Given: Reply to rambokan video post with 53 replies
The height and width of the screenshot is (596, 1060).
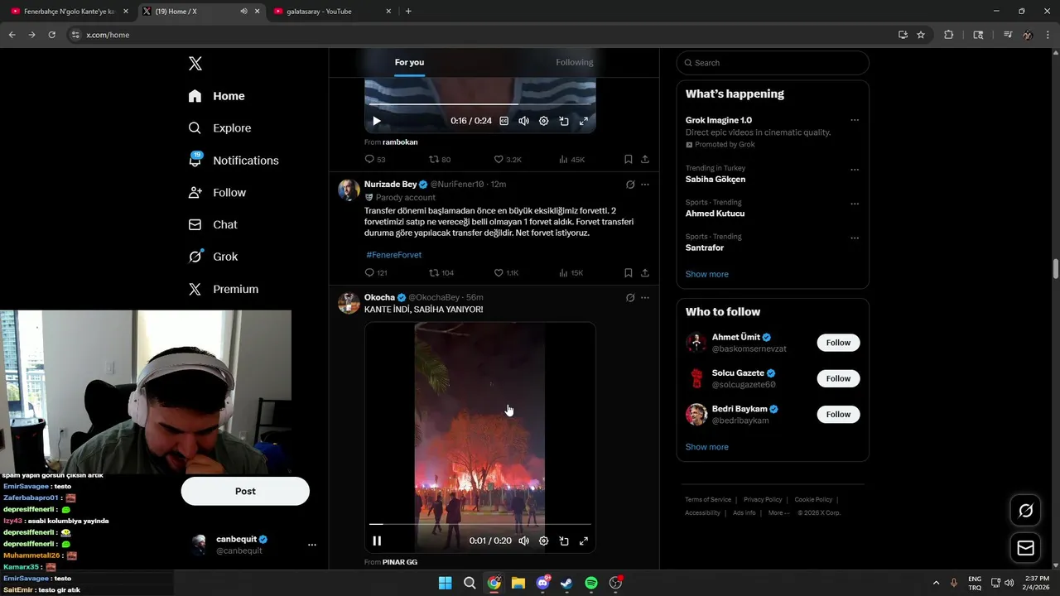Looking at the screenshot, I should [375, 159].
